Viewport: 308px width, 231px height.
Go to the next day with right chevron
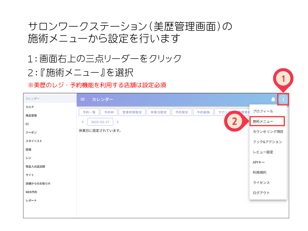(x=118, y=122)
